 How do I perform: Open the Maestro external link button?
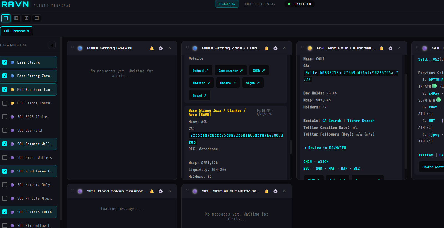pos(201,83)
